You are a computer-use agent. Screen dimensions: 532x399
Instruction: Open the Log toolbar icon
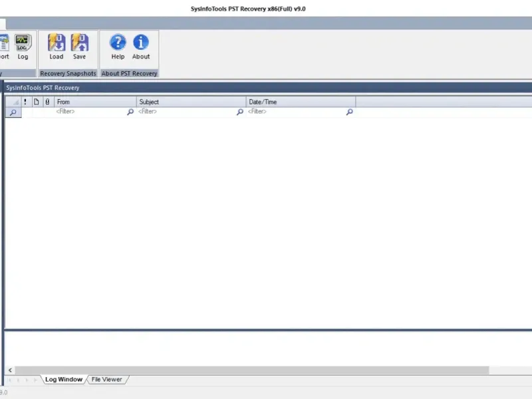tap(23, 47)
